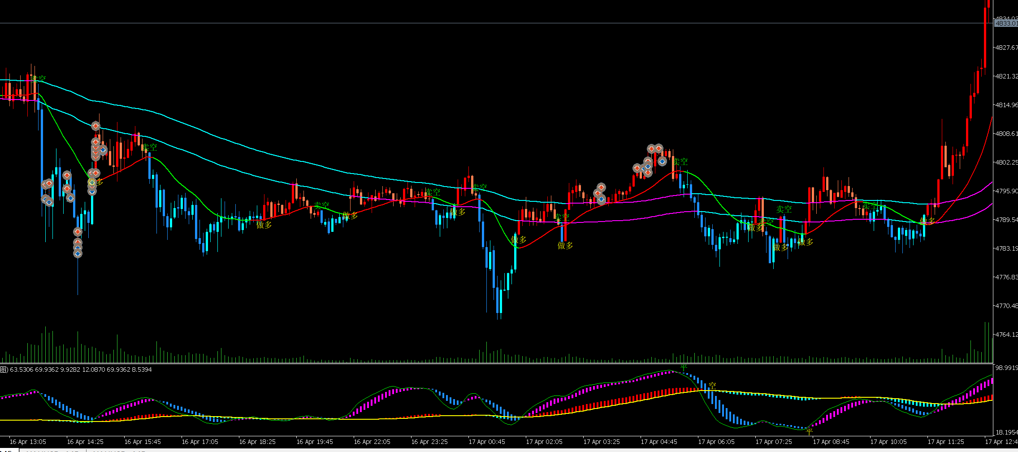Click the 卖空 label near 16 Apr 23:25
The image size is (1018, 452).
[x=433, y=192]
